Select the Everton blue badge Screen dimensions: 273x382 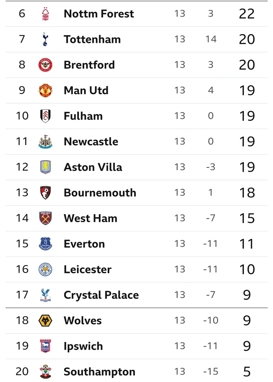[x=45, y=244]
